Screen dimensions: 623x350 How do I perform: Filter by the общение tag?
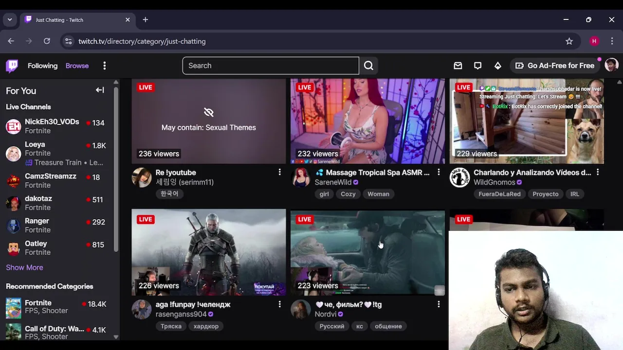[x=388, y=326]
